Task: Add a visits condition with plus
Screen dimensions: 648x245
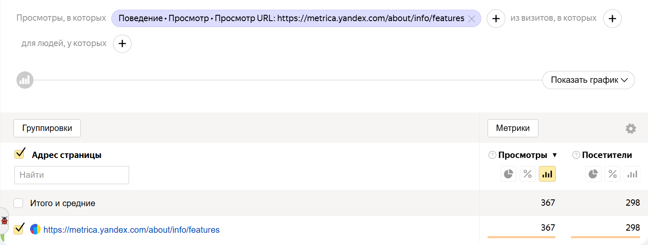Action: pyautogui.click(x=612, y=19)
